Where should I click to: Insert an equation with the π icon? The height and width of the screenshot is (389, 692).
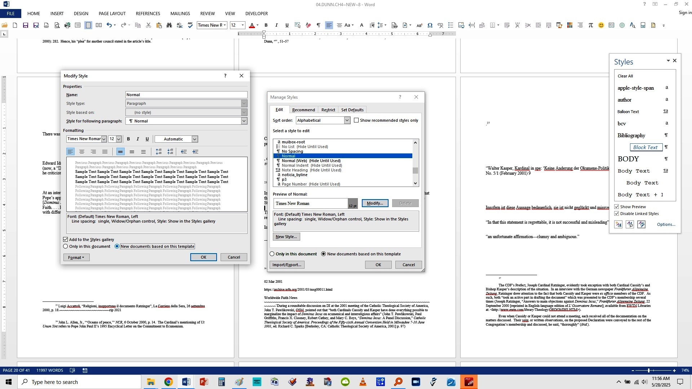[591, 25]
